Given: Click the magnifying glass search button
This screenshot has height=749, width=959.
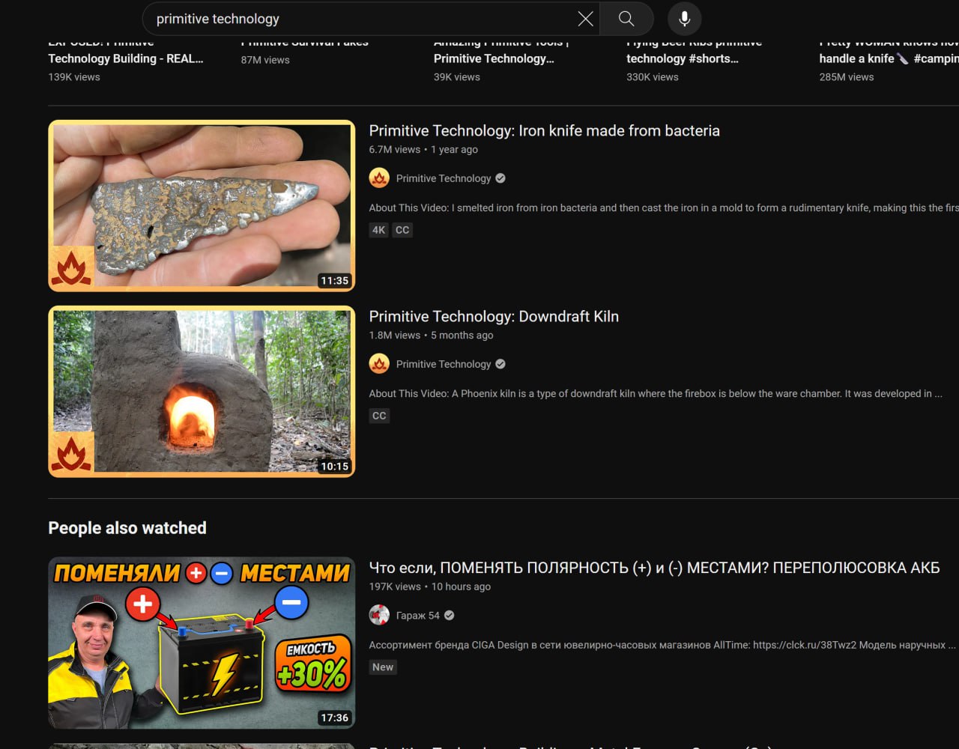Looking at the screenshot, I should [626, 19].
